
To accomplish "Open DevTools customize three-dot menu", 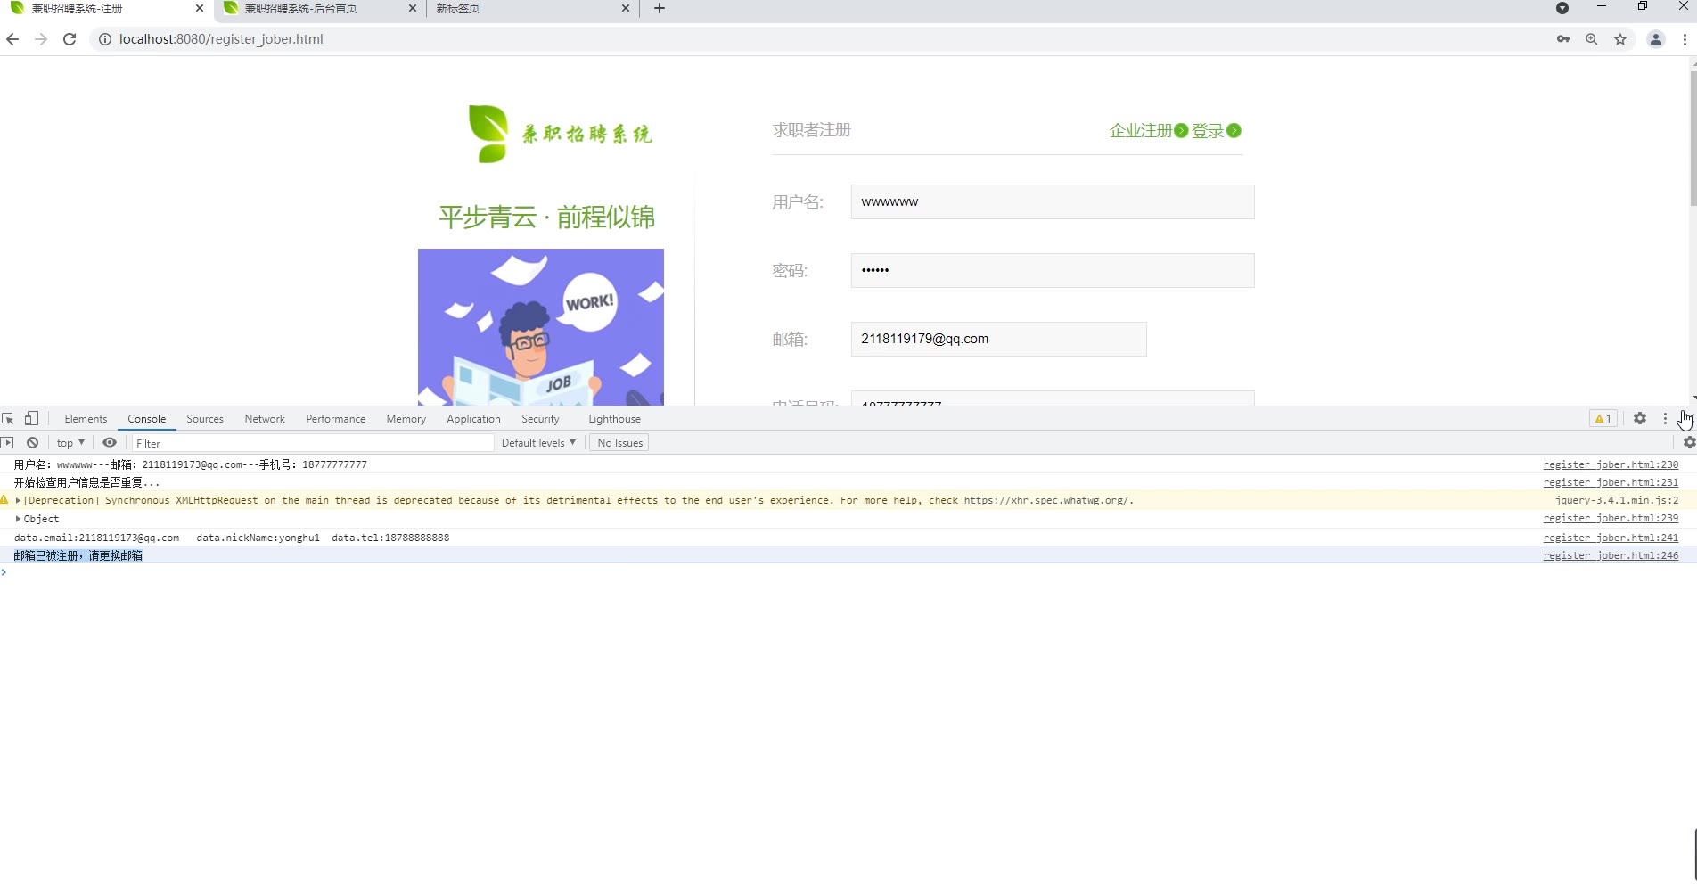I will (x=1665, y=418).
